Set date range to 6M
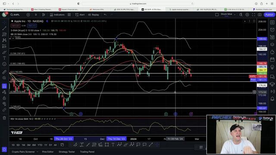This screenshot has height=155, width=276. (x=34, y=145)
